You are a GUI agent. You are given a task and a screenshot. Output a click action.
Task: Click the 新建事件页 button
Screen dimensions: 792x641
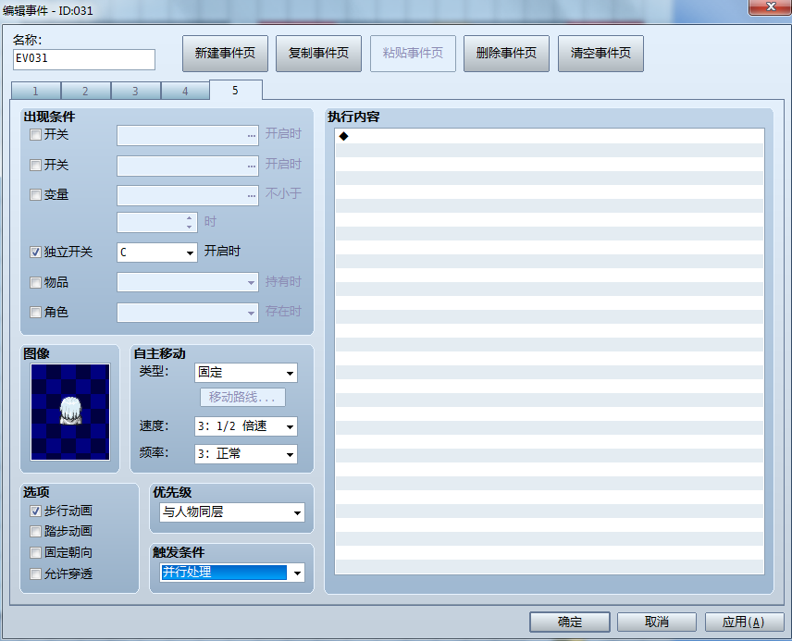[x=225, y=54]
